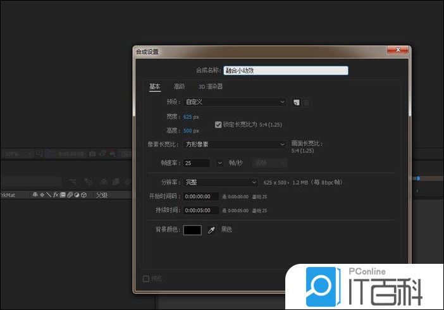The width and height of the screenshot is (444, 310).
Task: Click the composition name field containing 融合小动效
Action: 286,71
